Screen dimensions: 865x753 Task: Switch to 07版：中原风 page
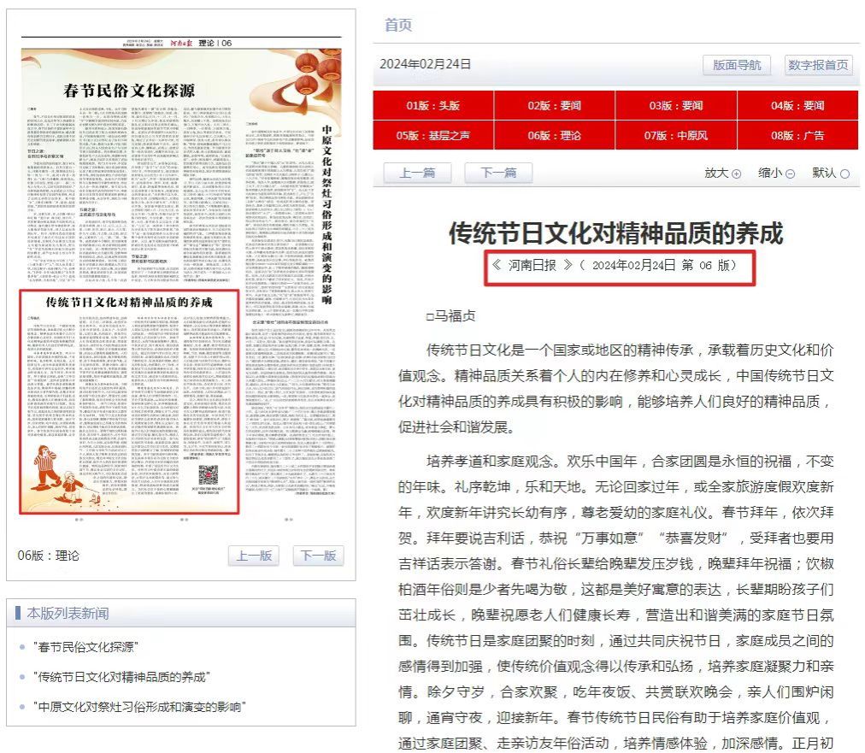point(676,135)
